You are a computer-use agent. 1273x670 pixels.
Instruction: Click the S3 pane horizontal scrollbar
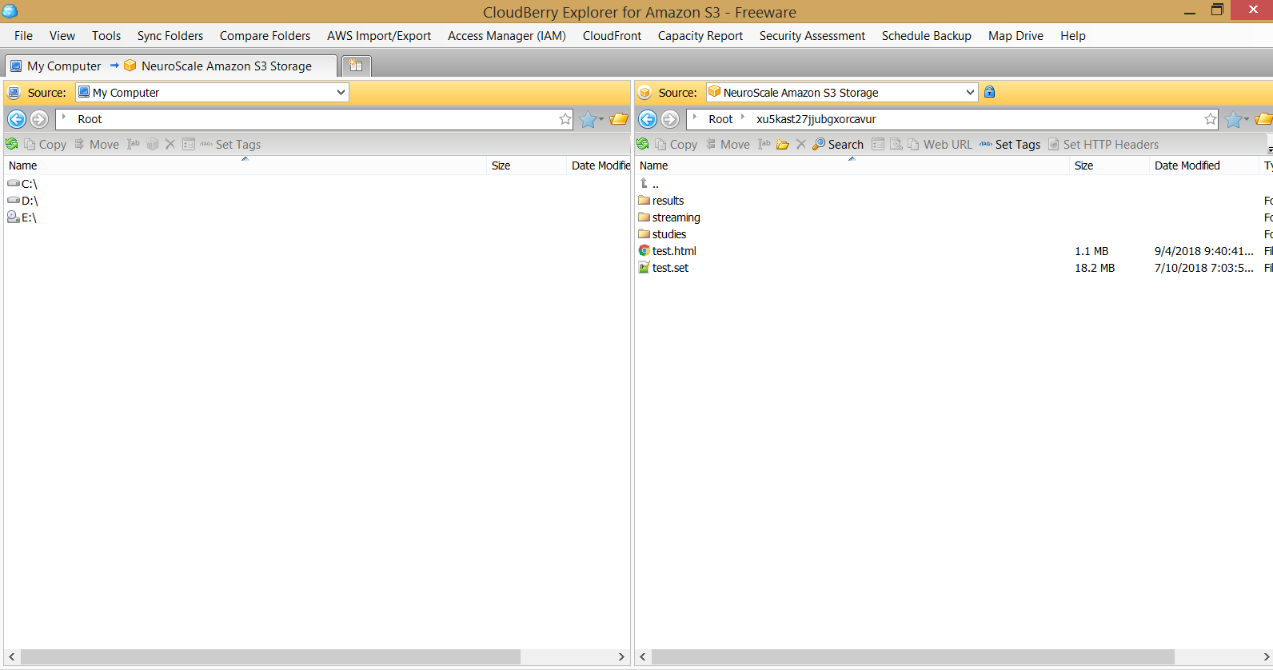click(912, 656)
